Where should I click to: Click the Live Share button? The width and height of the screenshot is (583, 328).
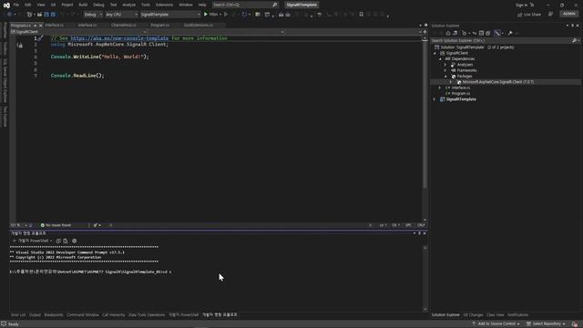[529, 15]
